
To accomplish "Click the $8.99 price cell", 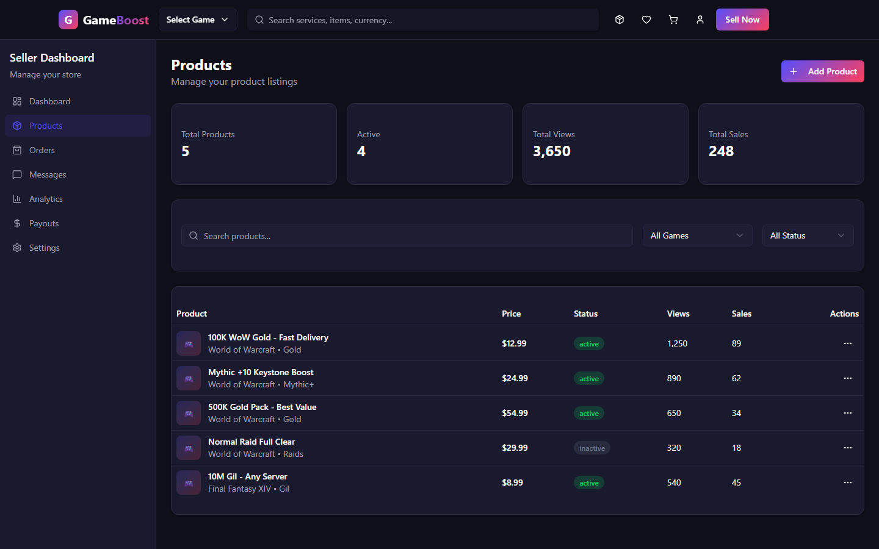I will (512, 483).
